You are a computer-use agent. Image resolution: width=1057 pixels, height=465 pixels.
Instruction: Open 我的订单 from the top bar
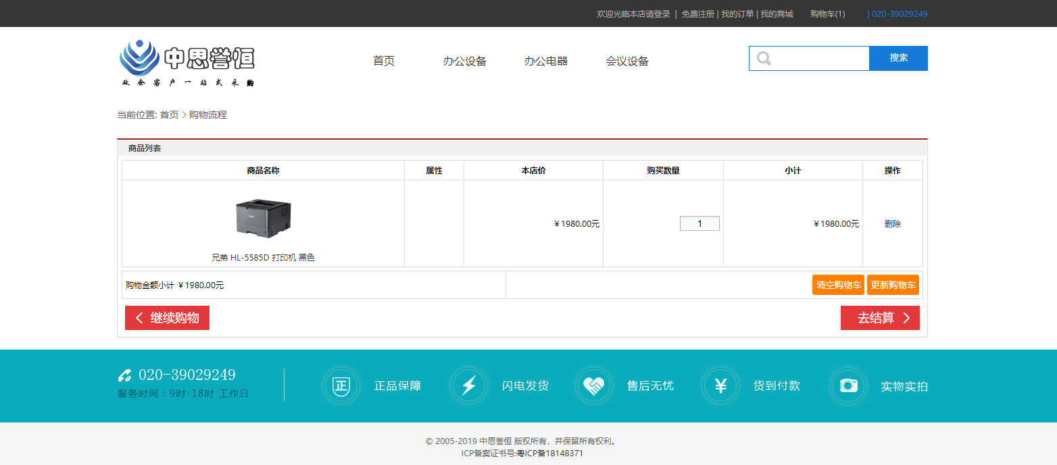click(x=737, y=14)
